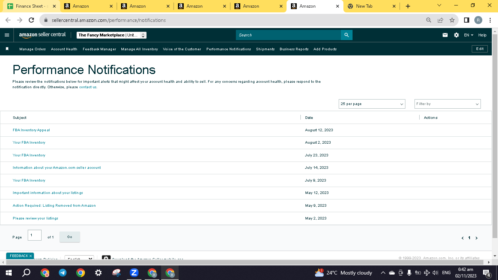Open the Seller Central messages envelope icon

point(445,35)
